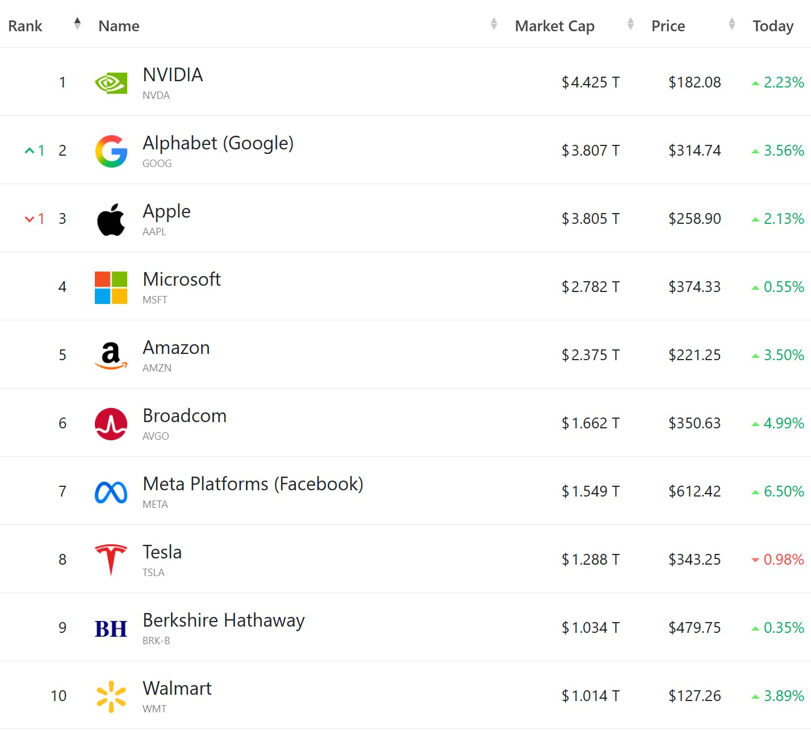Click the Berkshire Hathaway BH logo

coord(111,628)
